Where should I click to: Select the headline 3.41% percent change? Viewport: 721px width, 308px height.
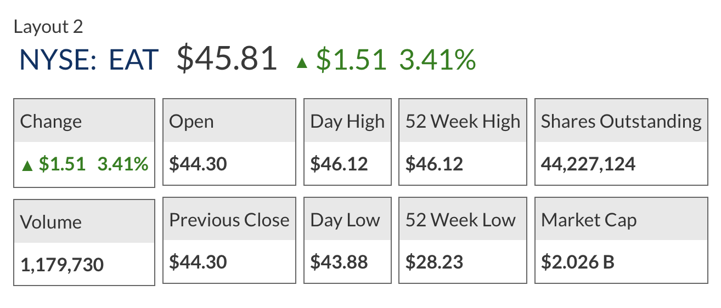tap(437, 60)
